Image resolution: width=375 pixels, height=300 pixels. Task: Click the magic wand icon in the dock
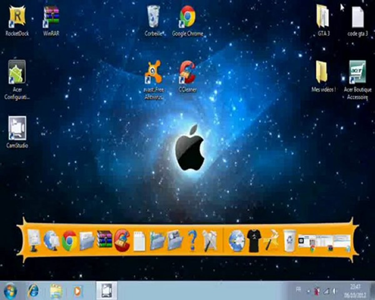[272, 240]
